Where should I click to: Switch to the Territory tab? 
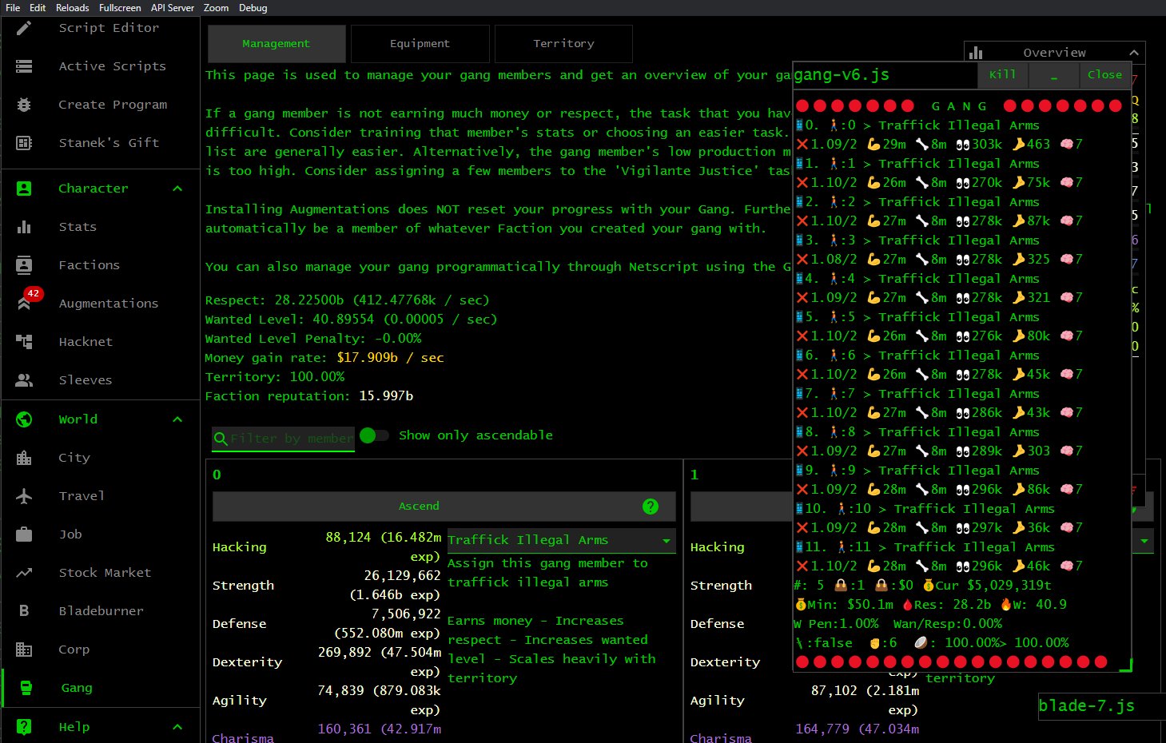[564, 44]
